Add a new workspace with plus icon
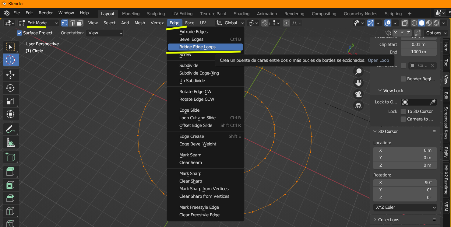 tap(410, 14)
